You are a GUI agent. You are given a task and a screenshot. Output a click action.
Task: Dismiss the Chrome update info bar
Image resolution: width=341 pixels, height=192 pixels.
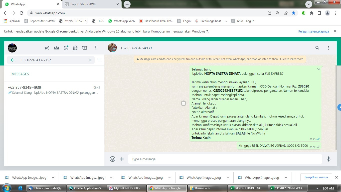click(x=335, y=31)
